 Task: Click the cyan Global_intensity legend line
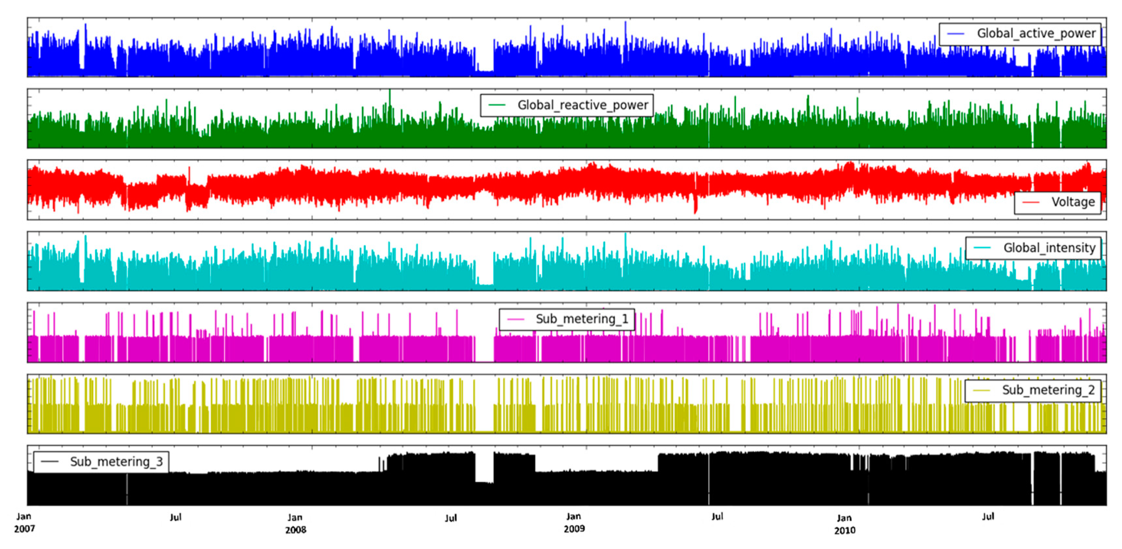click(x=982, y=248)
